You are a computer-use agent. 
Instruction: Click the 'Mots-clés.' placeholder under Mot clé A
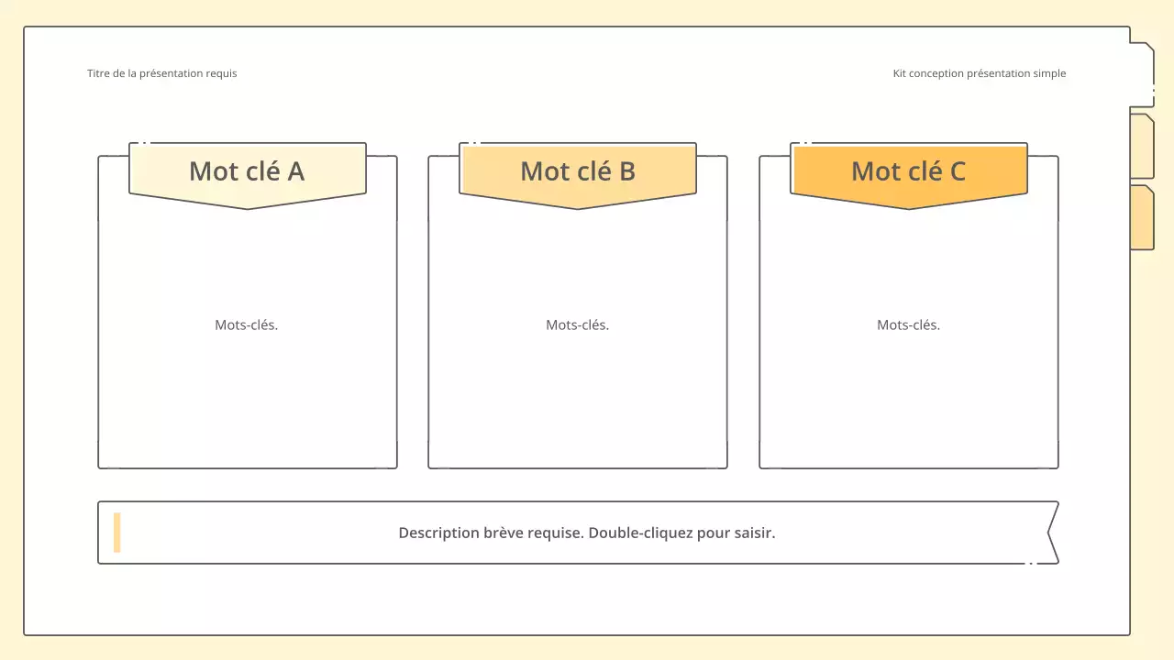click(246, 324)
